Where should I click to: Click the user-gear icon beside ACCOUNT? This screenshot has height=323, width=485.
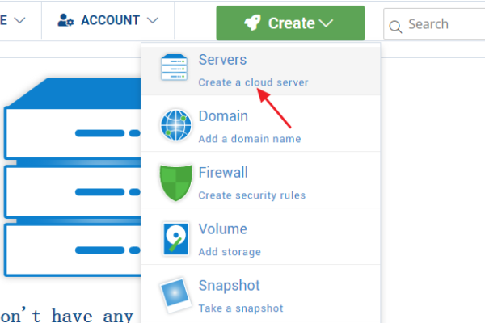67,20
